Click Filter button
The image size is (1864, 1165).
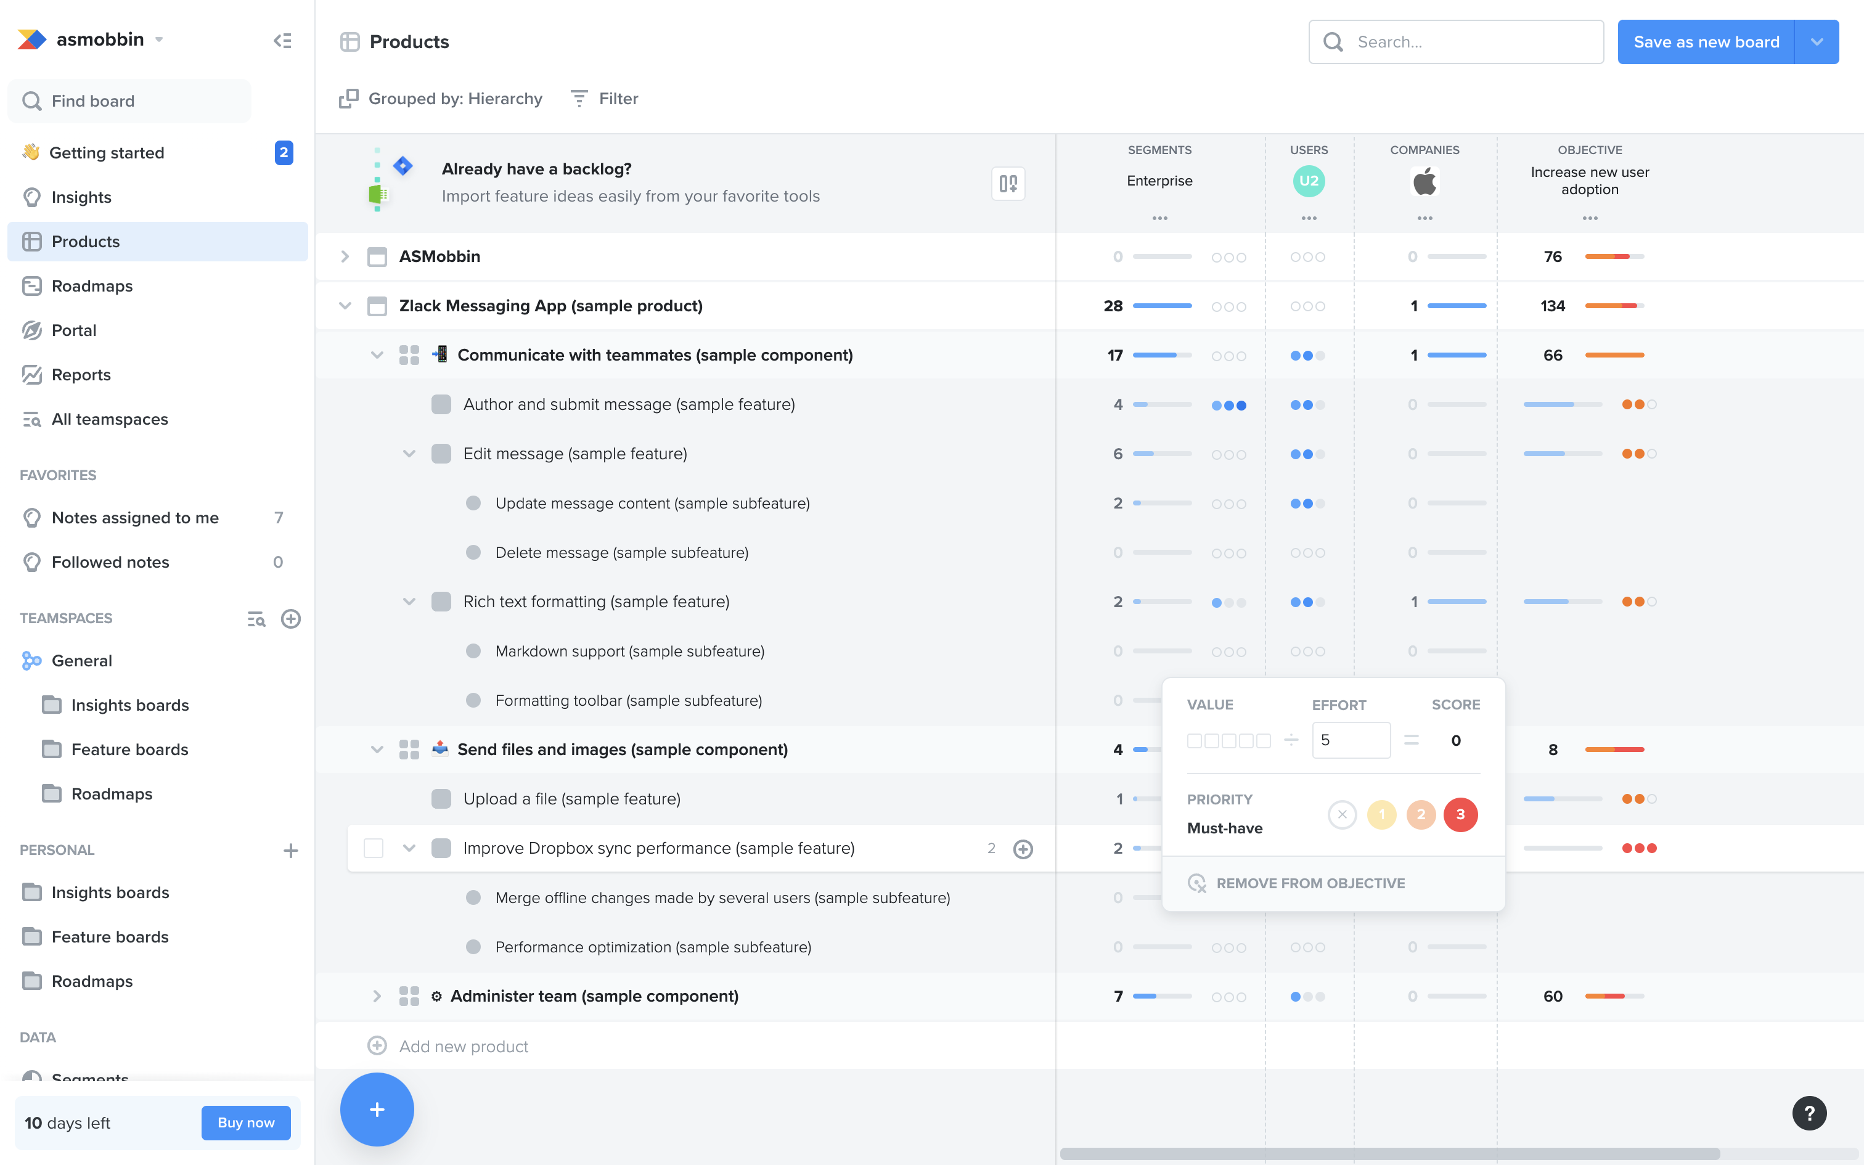point(605,99)
